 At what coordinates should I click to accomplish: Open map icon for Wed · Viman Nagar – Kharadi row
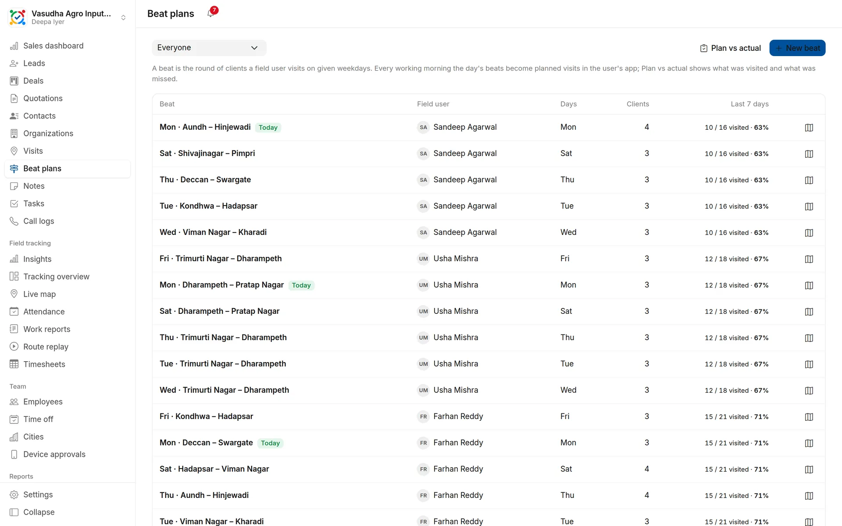pyautogui.click(x=809, y=233)
